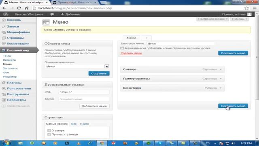
Task: Click the top Сохранить меню button
Action: [x=233, y=53]
